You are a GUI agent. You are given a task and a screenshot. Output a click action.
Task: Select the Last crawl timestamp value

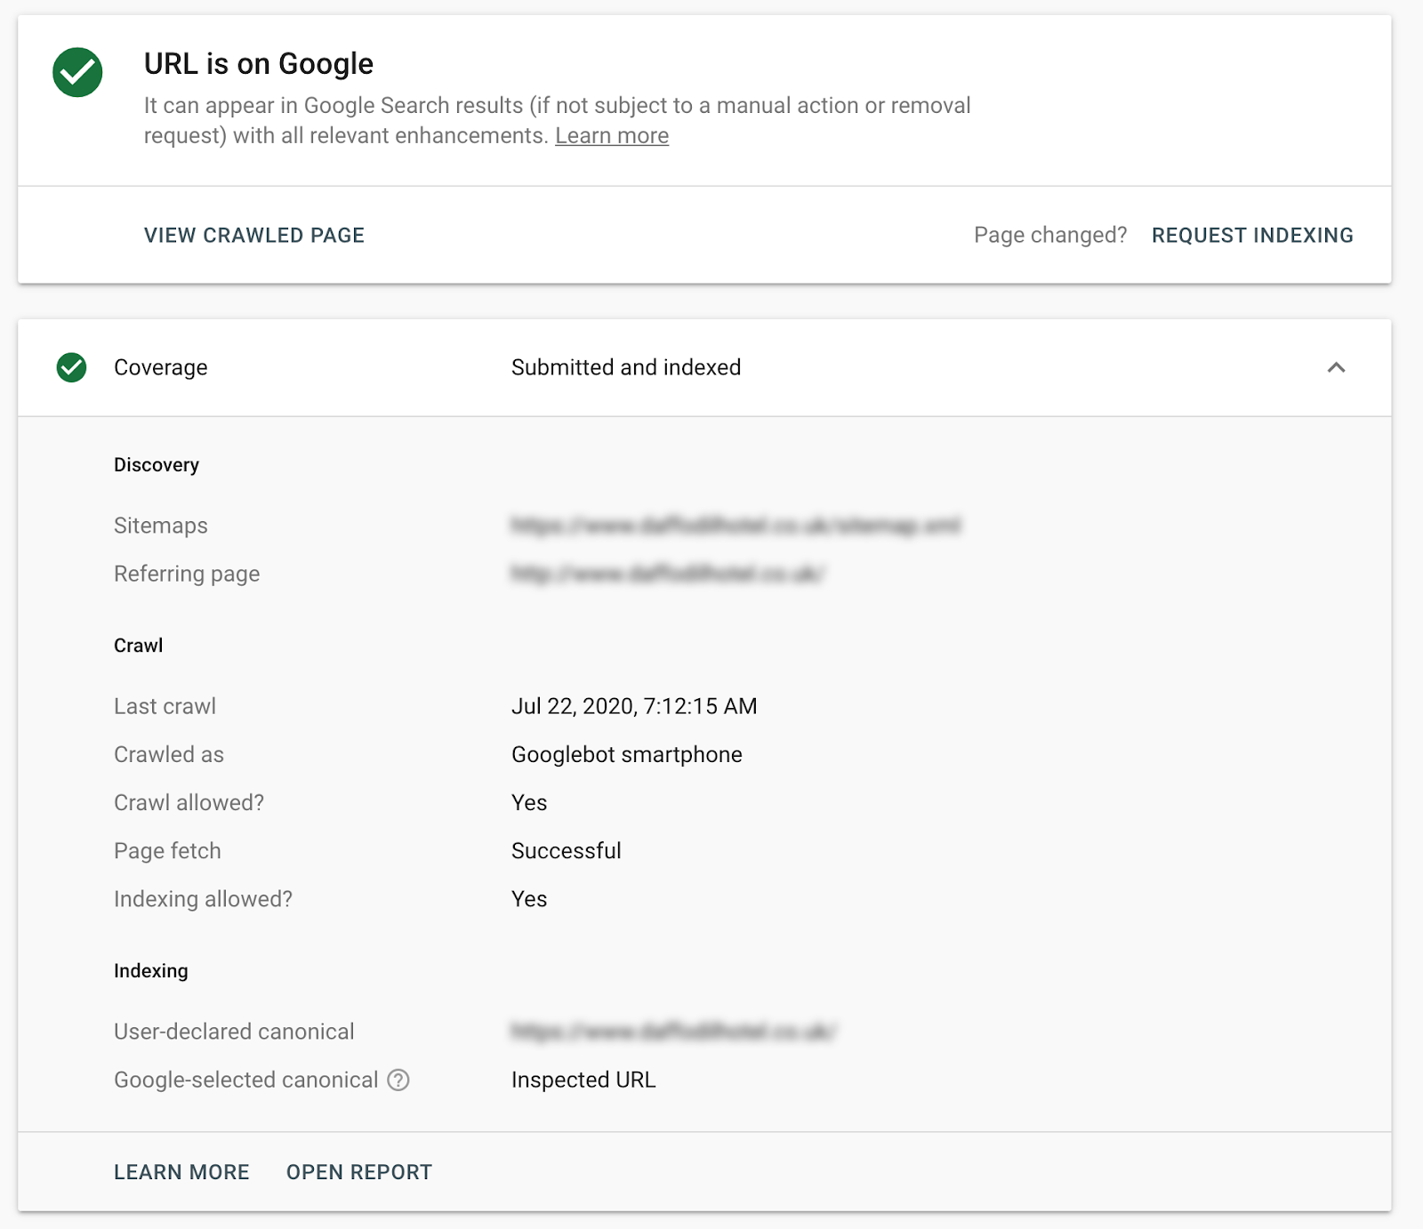click(633, 705)
